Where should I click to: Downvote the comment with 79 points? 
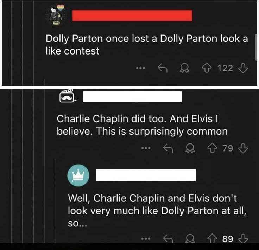point(243,148)
